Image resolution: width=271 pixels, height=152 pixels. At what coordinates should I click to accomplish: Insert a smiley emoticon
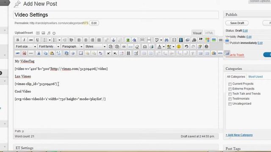pos(179,46)
